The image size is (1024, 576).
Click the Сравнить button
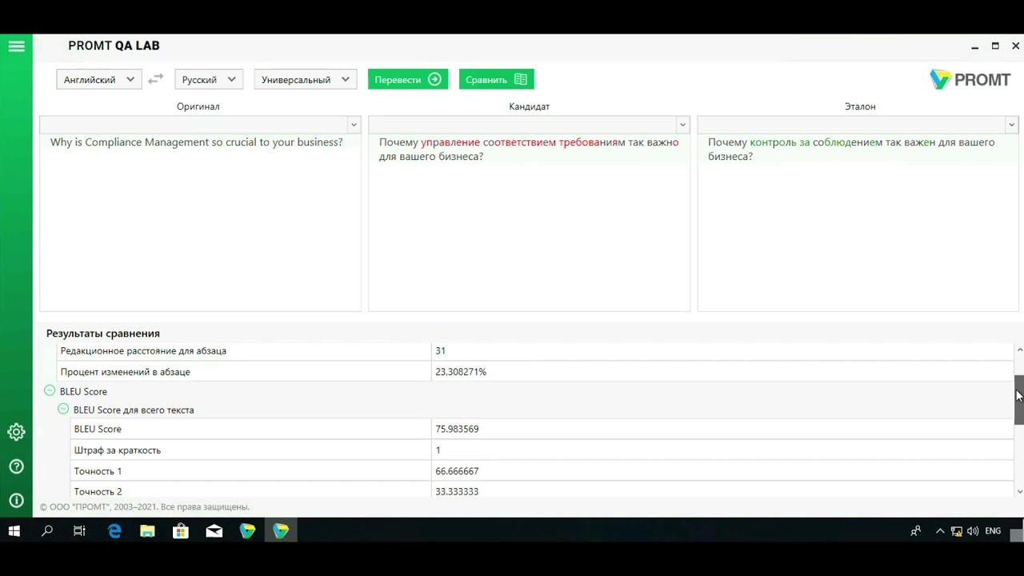point(496,79)
